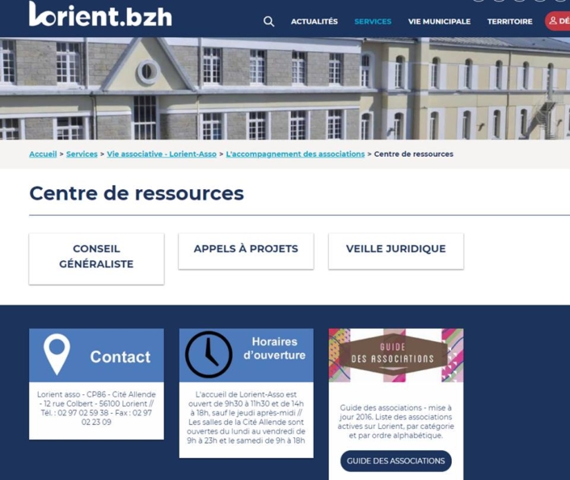Select the Conseil généraliste tile

[96, 259]
